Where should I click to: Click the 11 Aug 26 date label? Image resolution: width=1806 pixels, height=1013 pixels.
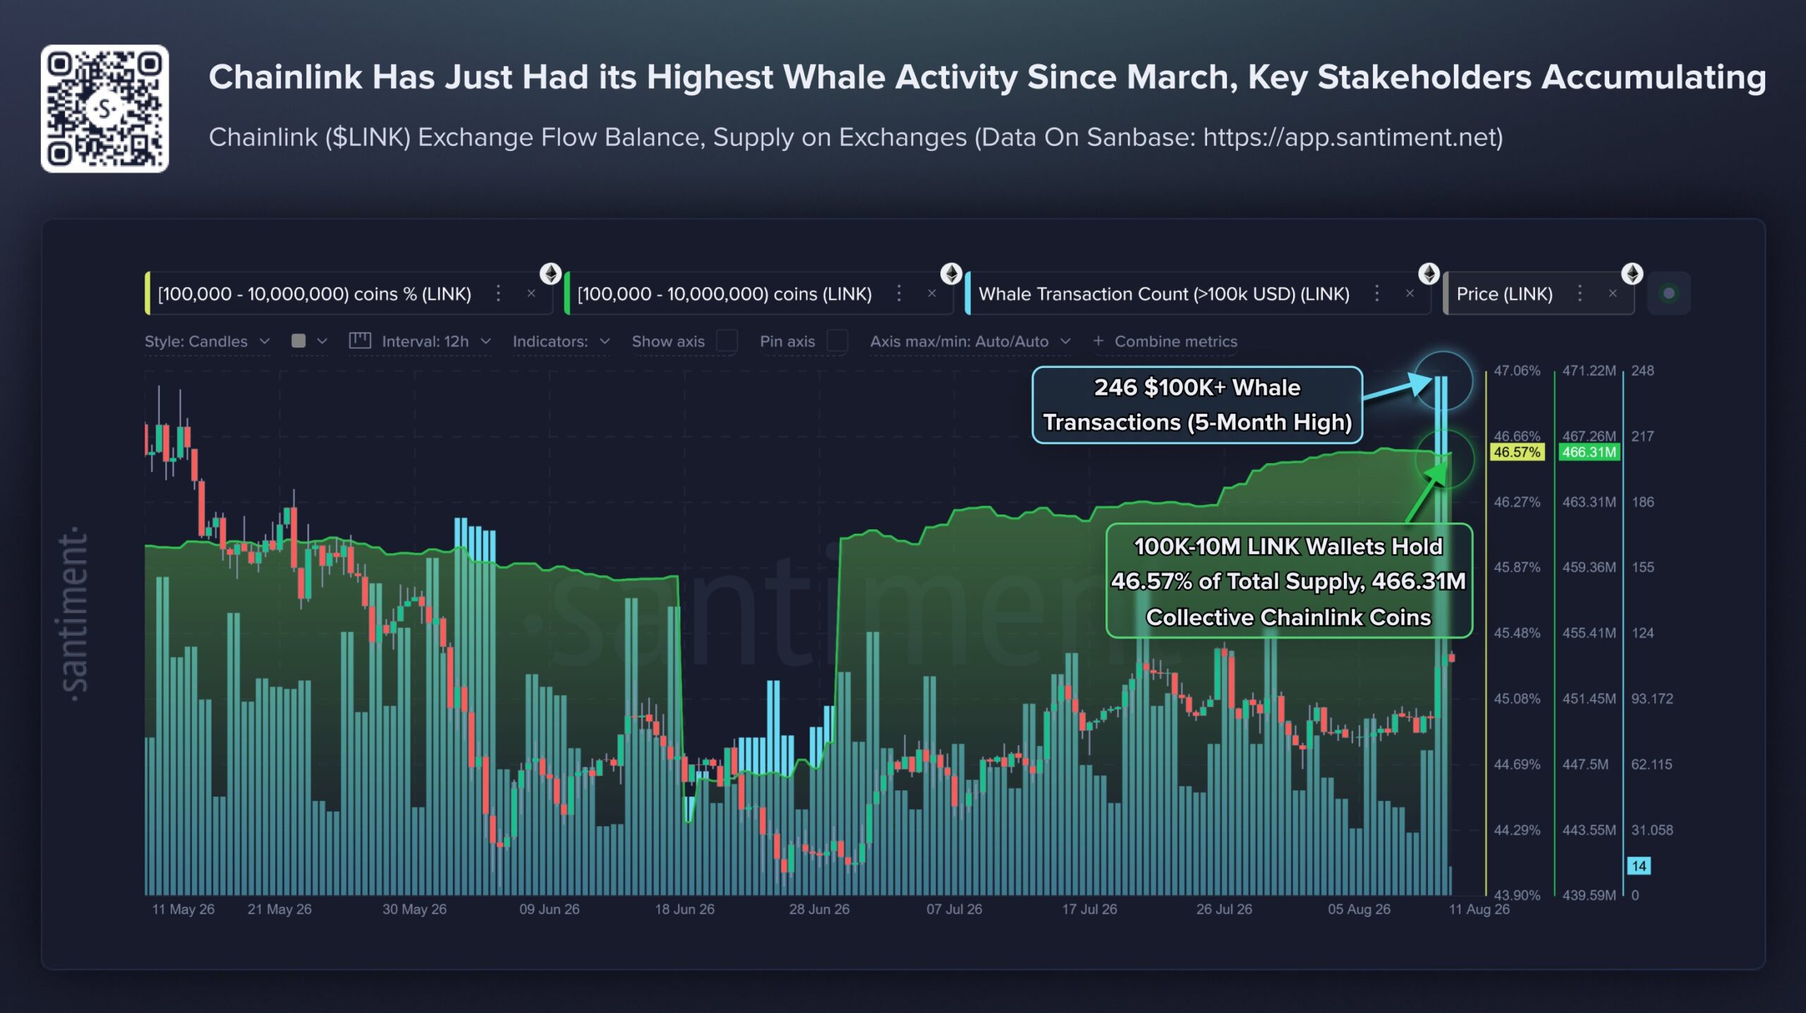click(1479, 909)
